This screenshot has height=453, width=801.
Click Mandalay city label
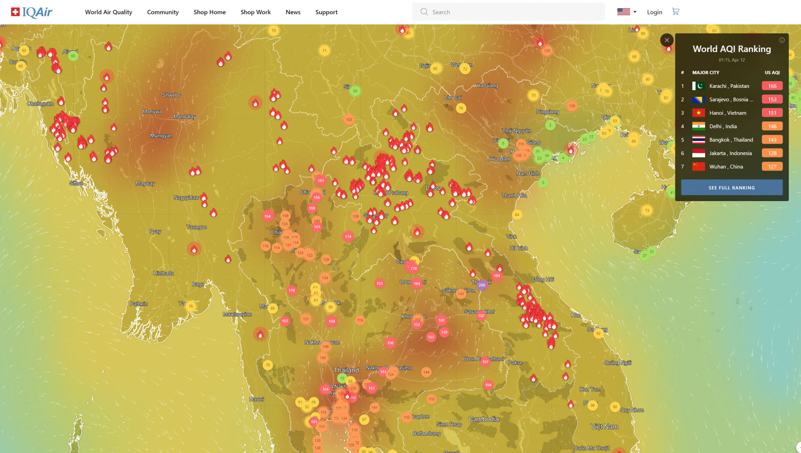pyautogui.click(x=185, y=117)
